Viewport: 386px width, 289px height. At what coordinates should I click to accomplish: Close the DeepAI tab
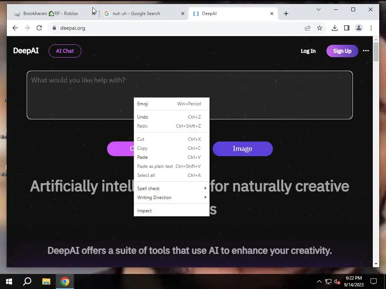point(271,14)
